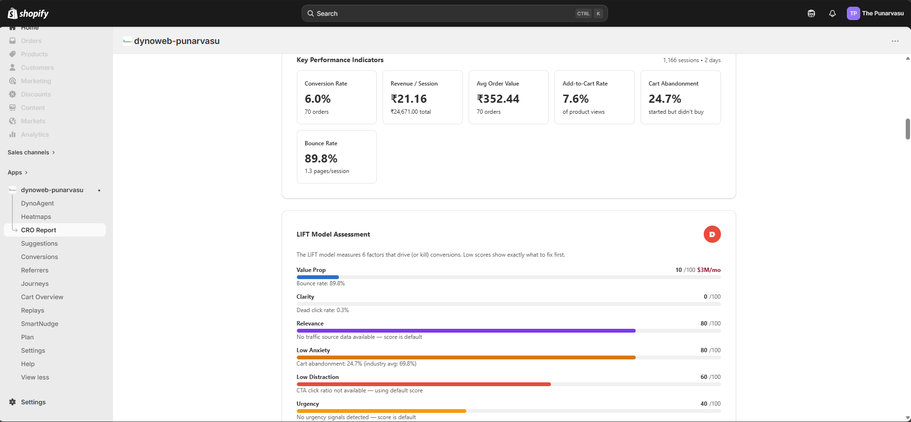Open the Sidekick assistant icon

811,13
